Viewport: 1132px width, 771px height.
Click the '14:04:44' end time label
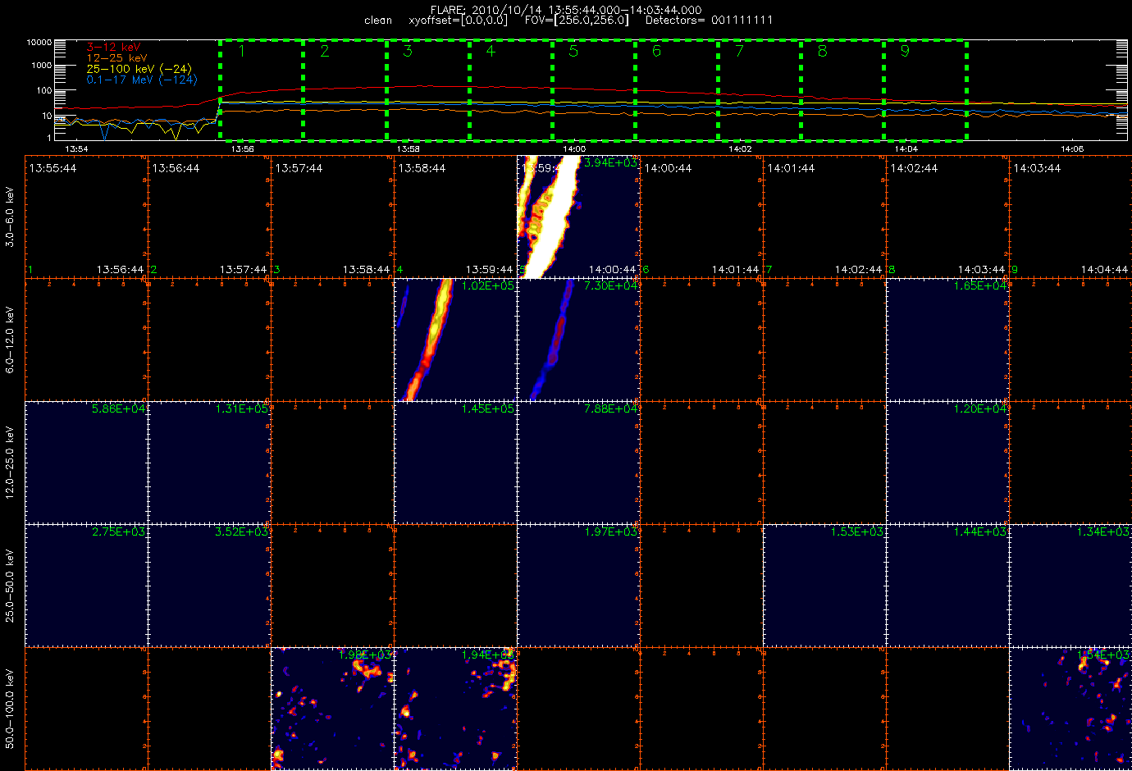1104,270
